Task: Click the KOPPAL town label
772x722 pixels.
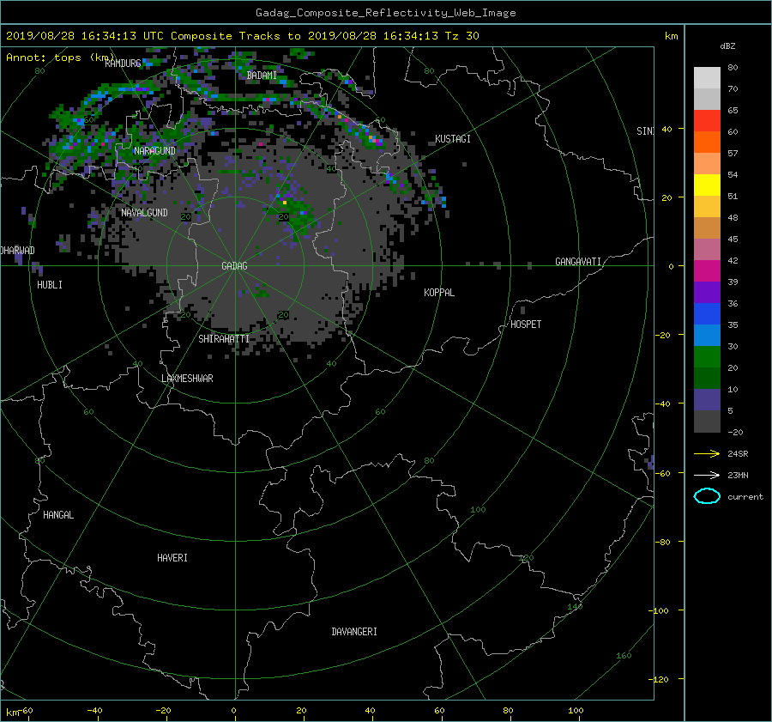Action: click(439, 293)
